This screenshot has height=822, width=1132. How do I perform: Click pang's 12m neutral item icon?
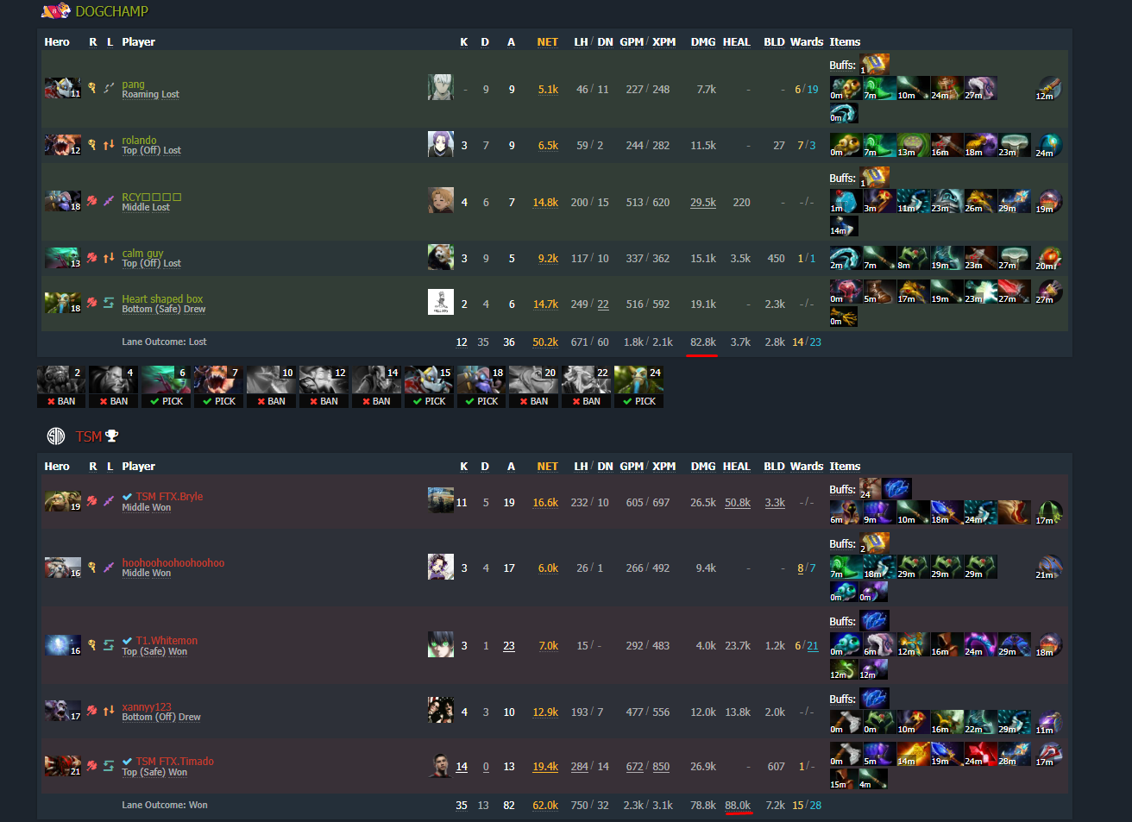pos(1048,88)
